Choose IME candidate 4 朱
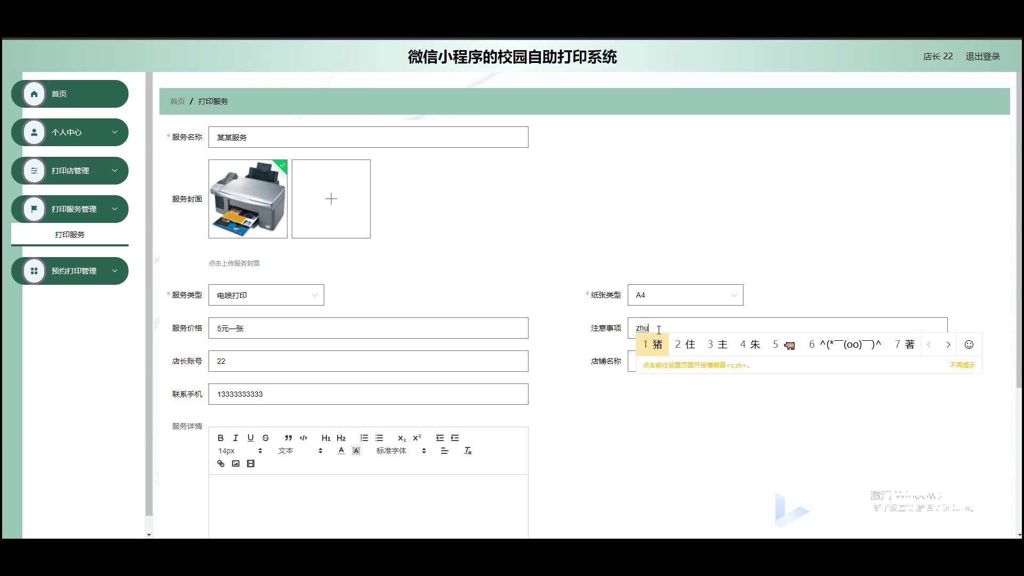Screen dimensions: 1024x576 750,345
